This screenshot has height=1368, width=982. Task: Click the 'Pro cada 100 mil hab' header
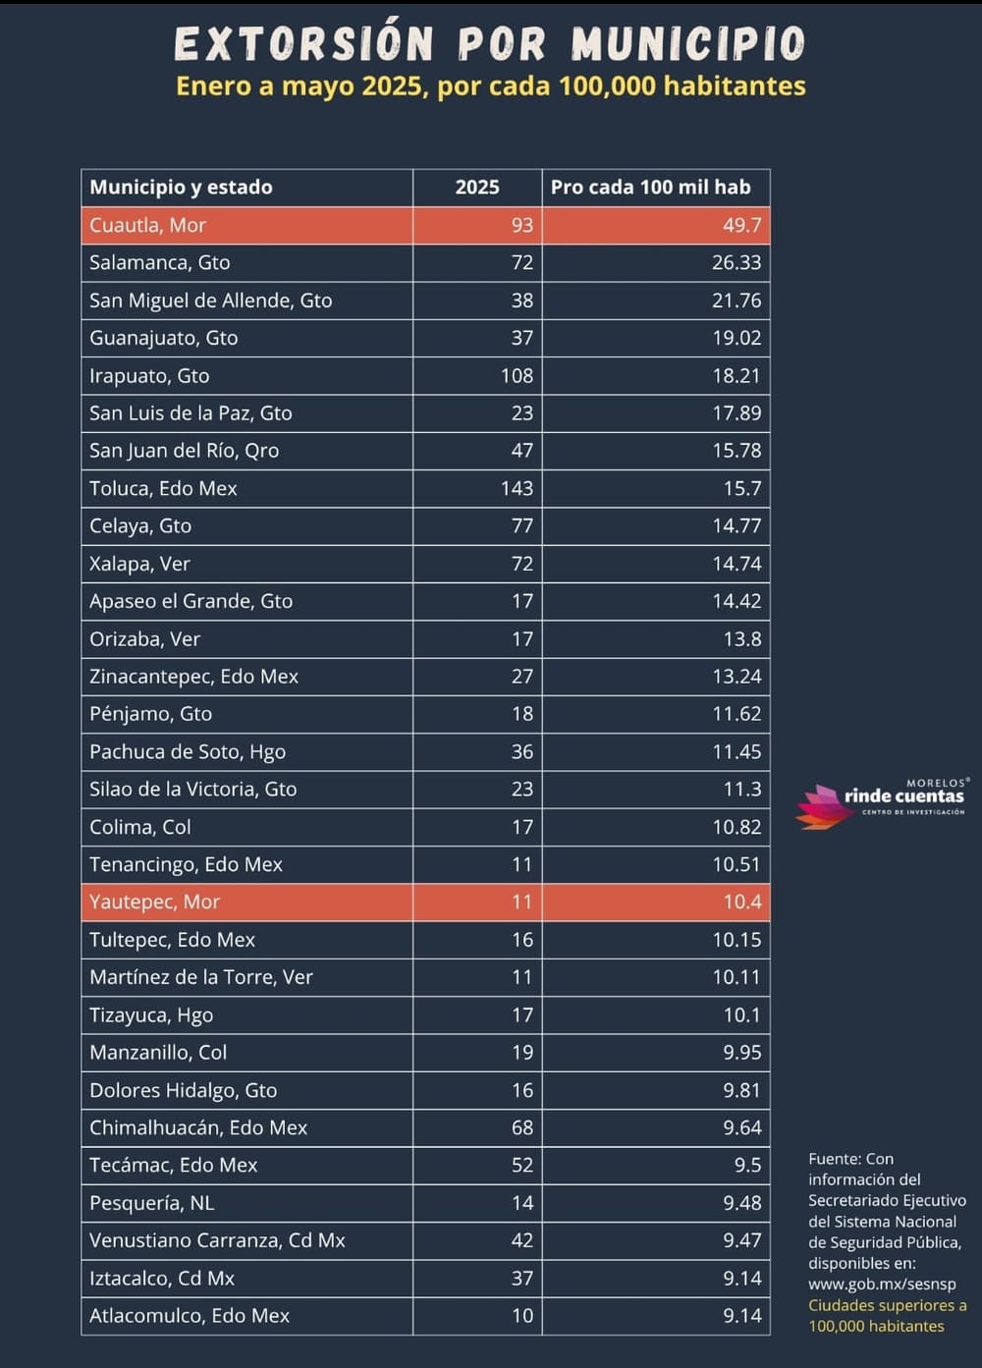pyautogui.click(x=650, y=188)
